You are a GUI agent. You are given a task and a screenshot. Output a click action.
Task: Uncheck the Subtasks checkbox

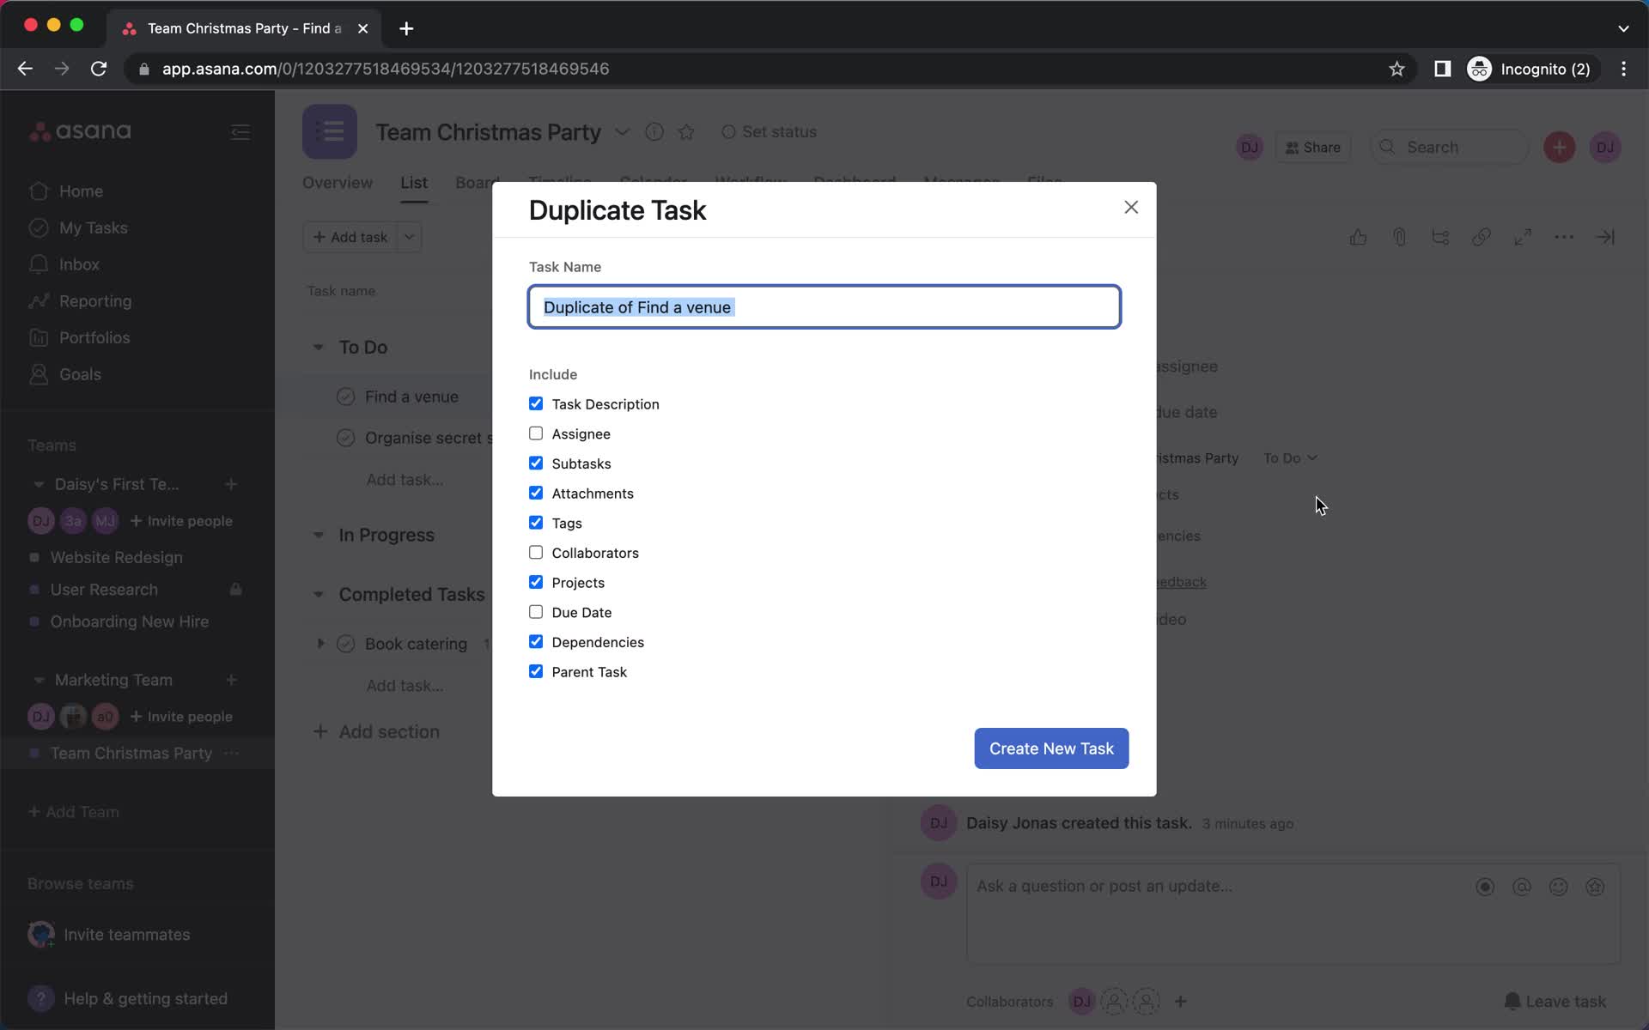pos(536,463)
